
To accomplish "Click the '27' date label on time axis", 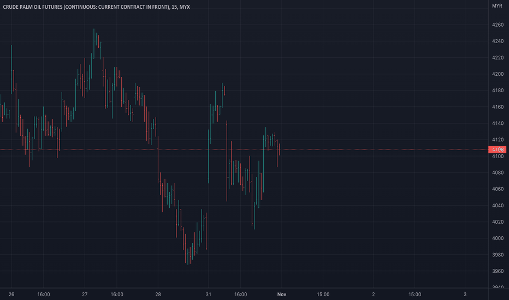I will pyautogui.click(x=85, y=295).
